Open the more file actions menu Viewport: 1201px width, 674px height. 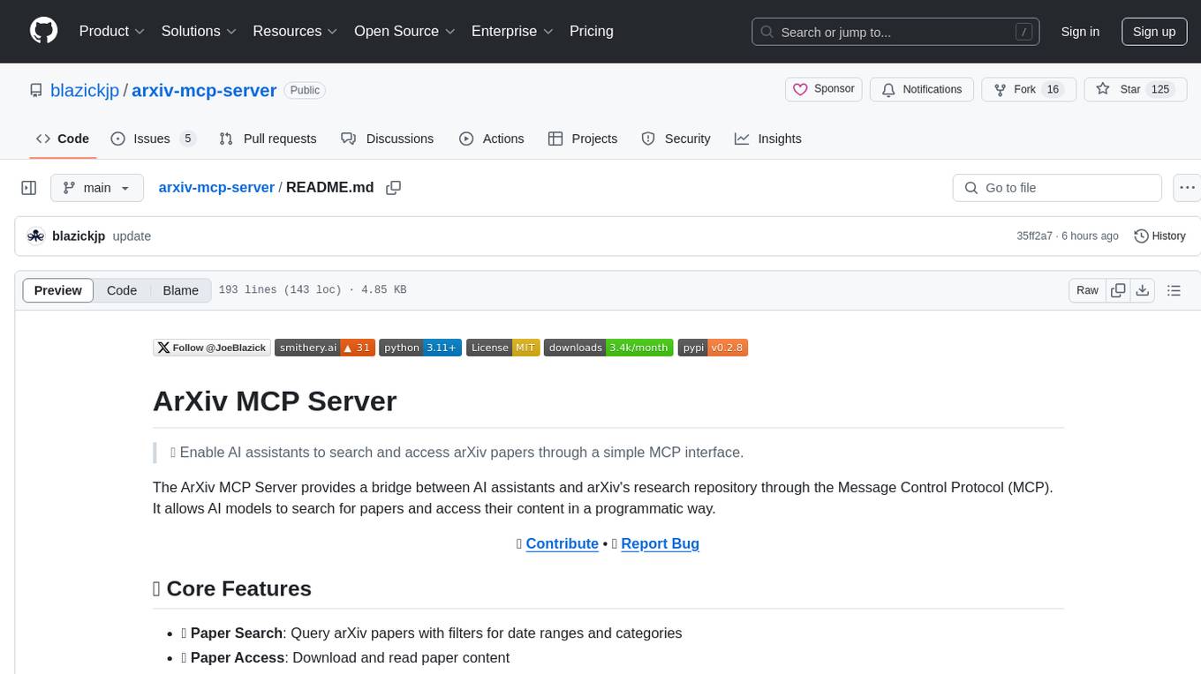tap(1187, 188)
